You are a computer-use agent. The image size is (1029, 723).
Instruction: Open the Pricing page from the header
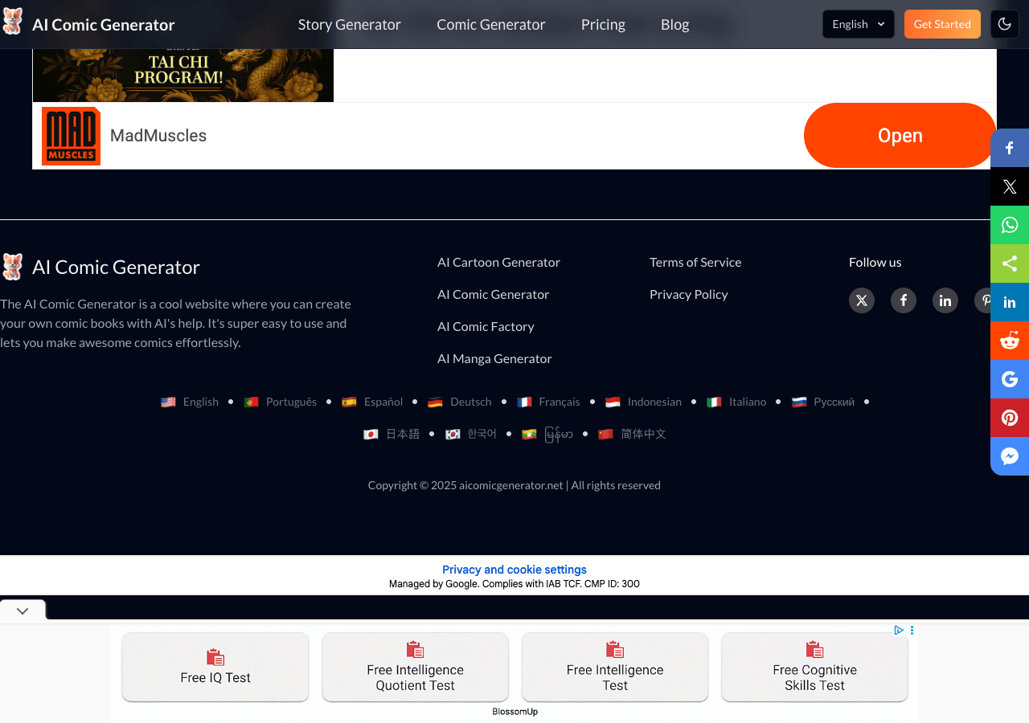tap(603, 24)
